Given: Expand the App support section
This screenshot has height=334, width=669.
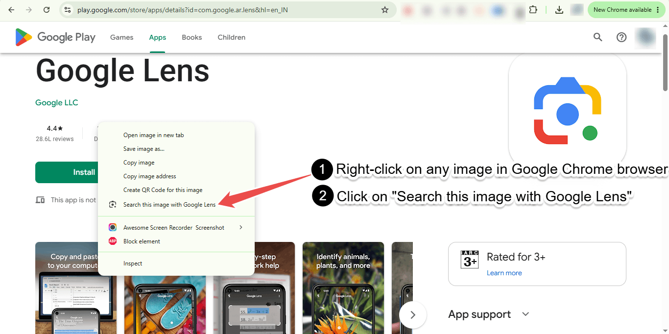Looking at the screenshot, I should tap(526, 314).
